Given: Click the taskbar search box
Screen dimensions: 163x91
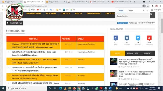Looking at the screenshot, I should tap(26, 88).
